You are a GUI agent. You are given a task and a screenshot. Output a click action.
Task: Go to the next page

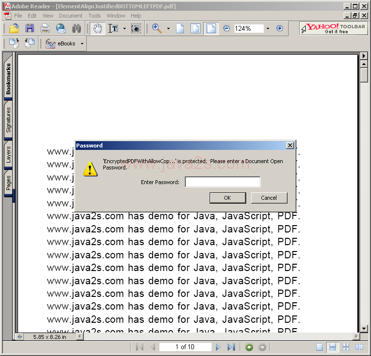(218, 347)
